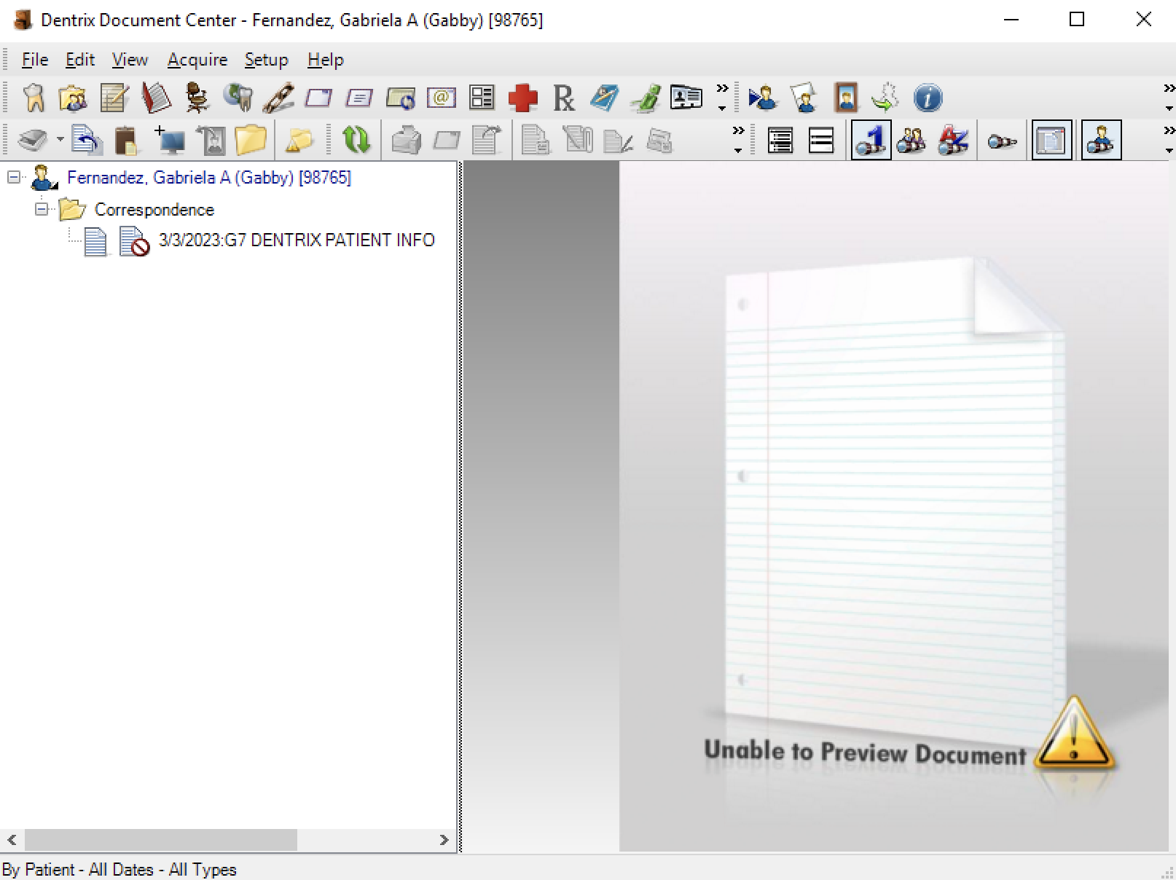Open the Rx prescriptions icon
The image size is (1176, 880).
[563, 98]
